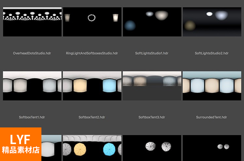Choose the SoftboxTent1 thumbnail image
Image resolution: width=244 pixels, height=161 pixels.
32,86
